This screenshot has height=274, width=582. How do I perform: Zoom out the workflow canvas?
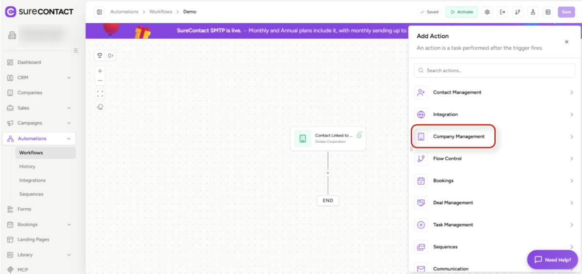tap(100, 81)
